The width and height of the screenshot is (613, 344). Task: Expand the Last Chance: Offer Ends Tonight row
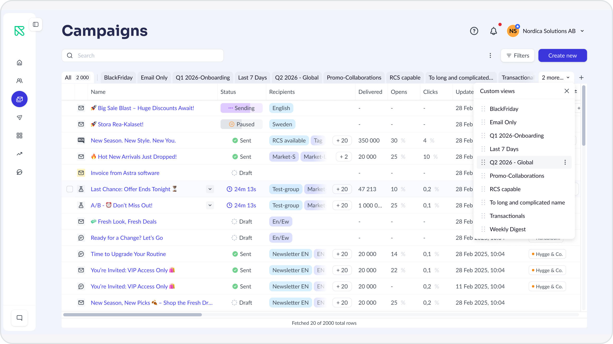(x=210, y=189)
